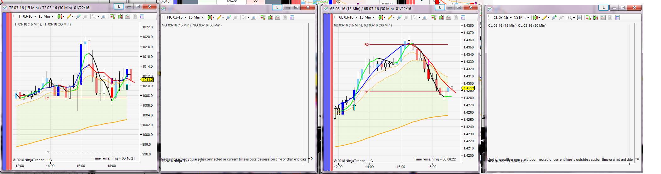Click the 6B 03-16 window title icon
This screenshot has width=661, height=174.
pyautogui.click(x=326, y=8)
